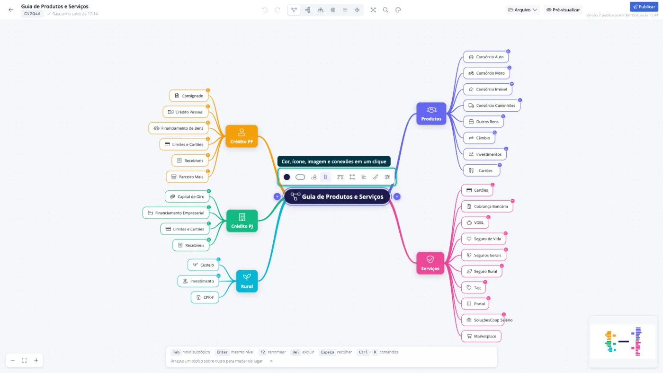Click the fit-to-screen crossed arrows icon

point(373,9)
